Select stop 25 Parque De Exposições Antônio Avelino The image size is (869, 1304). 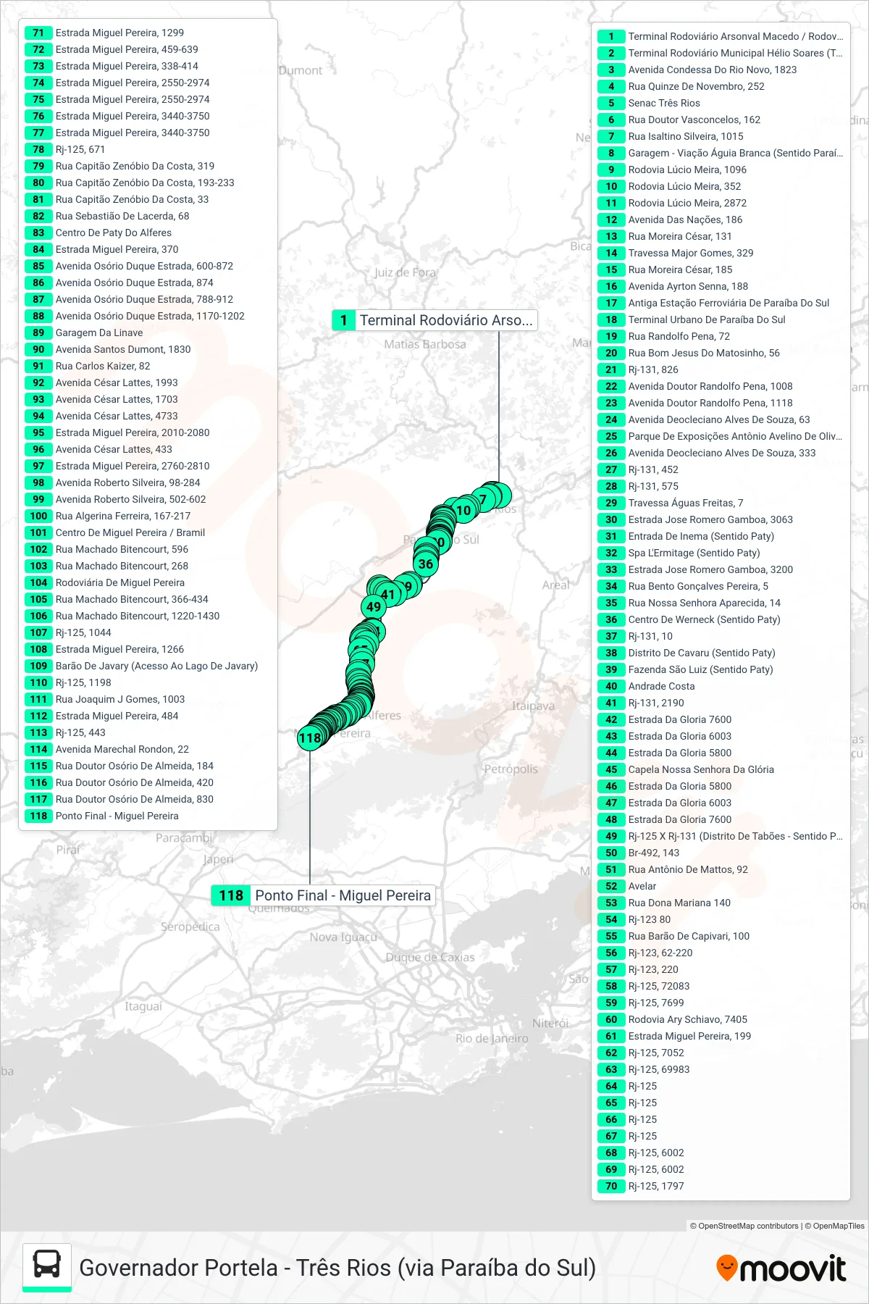(x=721, y=436)
